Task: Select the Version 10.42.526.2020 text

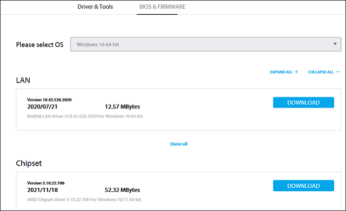Action: [49, 100]
